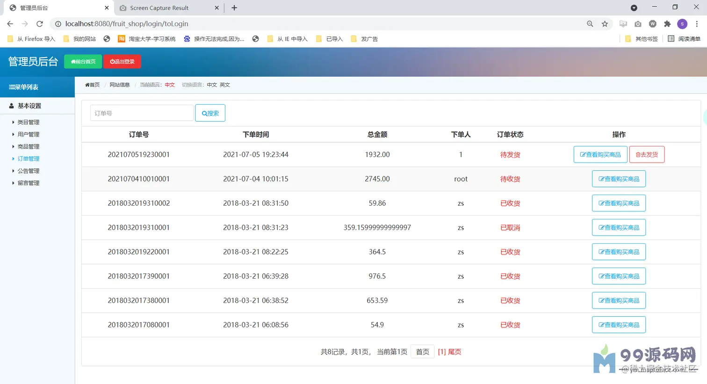Go to 首页 pagination button
The height and width of the screenshot is (384, 707).
[422, 352]
